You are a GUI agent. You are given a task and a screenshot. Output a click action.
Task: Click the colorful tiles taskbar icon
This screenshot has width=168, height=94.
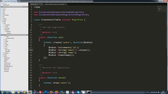(57, 92)
